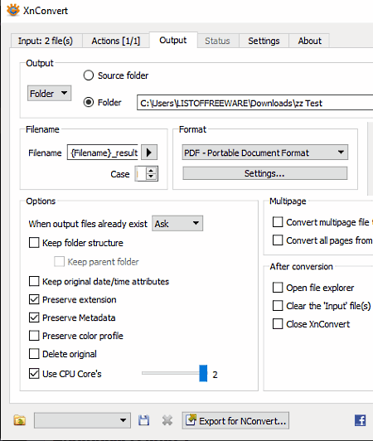Click the delete script X icon
373x441 pixels.
167,420
